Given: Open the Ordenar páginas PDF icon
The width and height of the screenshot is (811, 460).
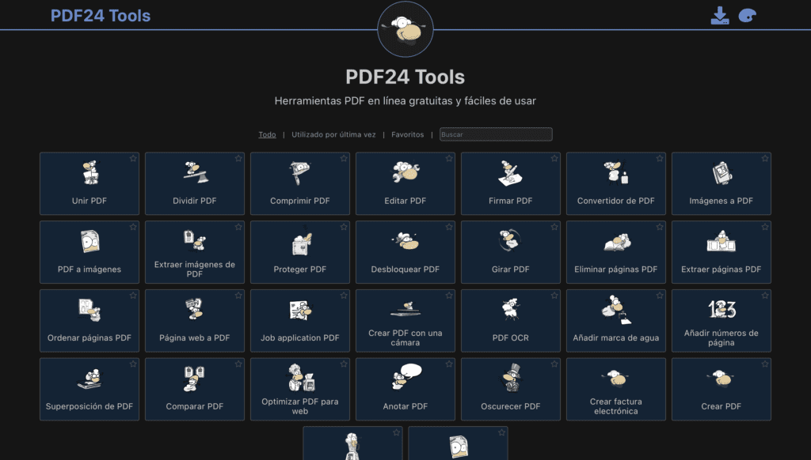Looking at the screenshot, I should 90,310.
